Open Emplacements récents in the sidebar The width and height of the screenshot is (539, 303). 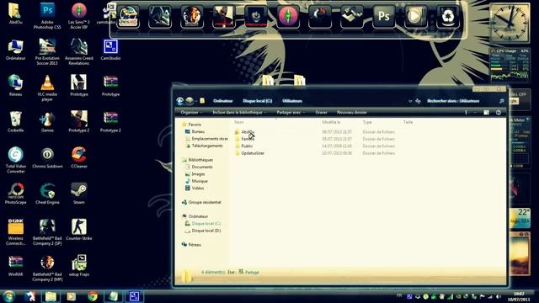[x=206, y=139]
